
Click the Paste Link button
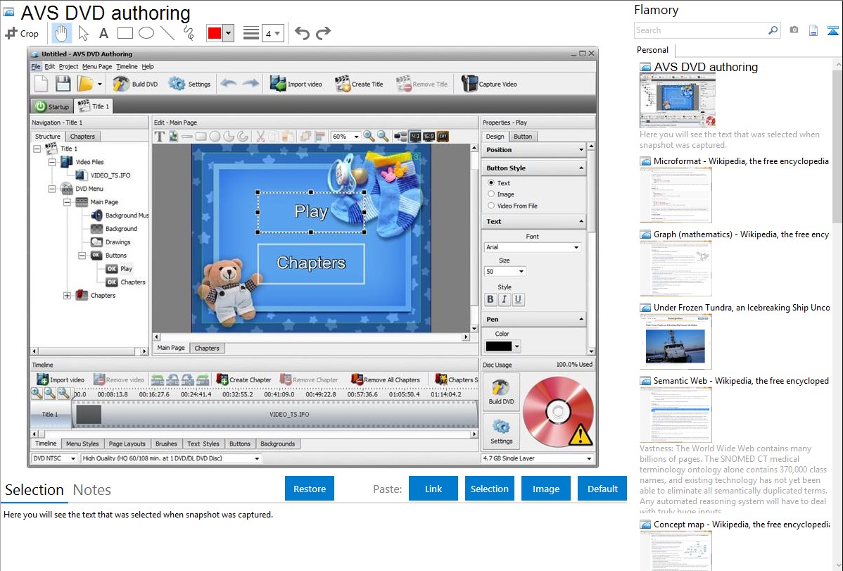(x=433, y=489)
